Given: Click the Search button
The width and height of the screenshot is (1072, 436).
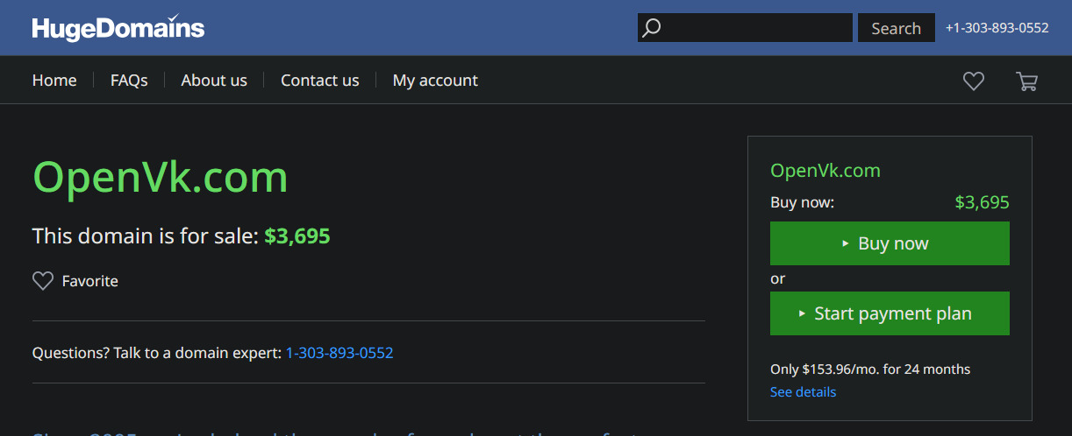Looking at the screenshot, I should 896,28.
